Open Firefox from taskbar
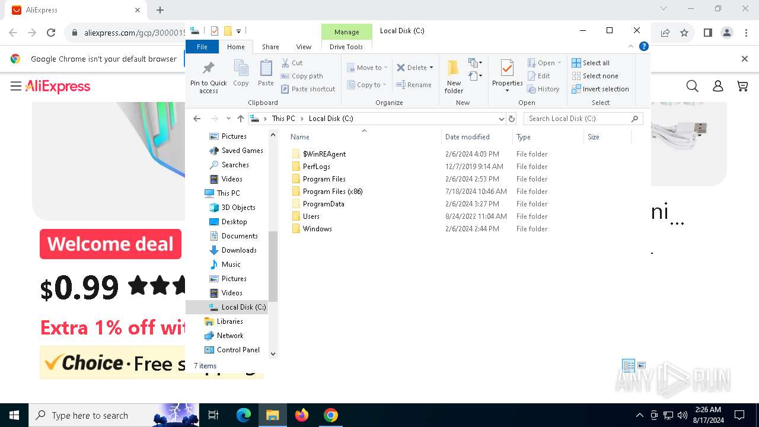Screen dimensions: 759x427 tap(302, 415)
